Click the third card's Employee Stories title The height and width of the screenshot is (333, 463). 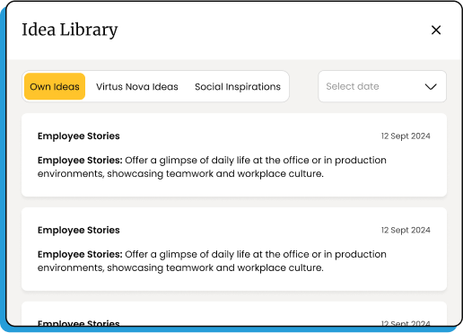point(79,323)
